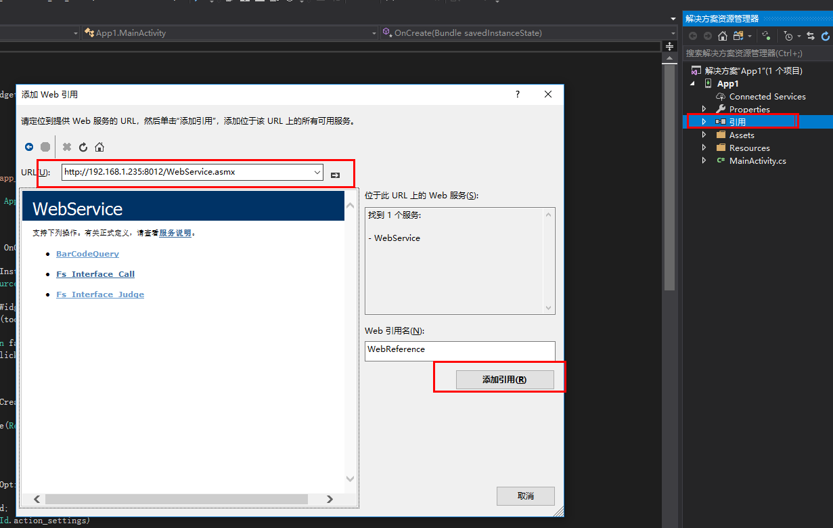
Task: Open the 服务说明 service description link
Action: 175,233
